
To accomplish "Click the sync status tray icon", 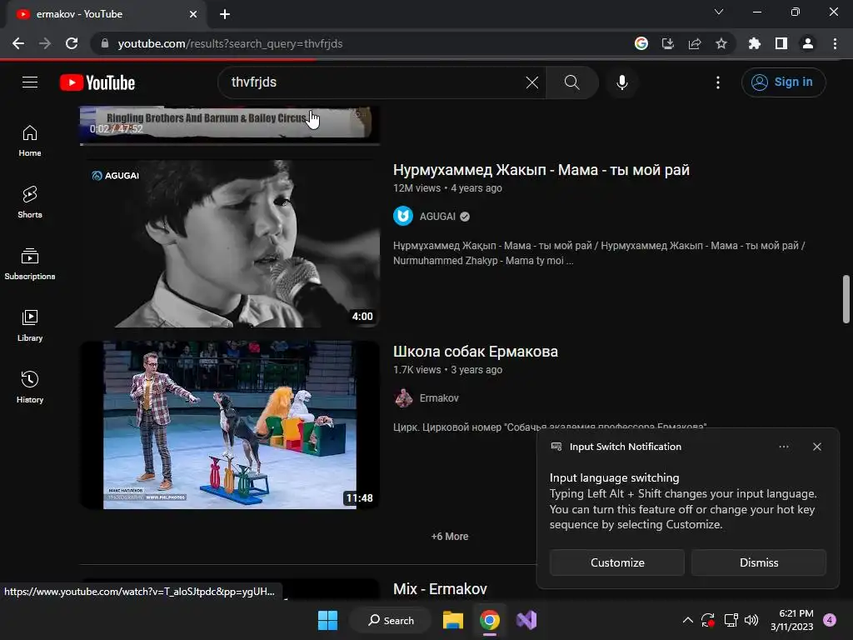I will (x=708, y=620).
